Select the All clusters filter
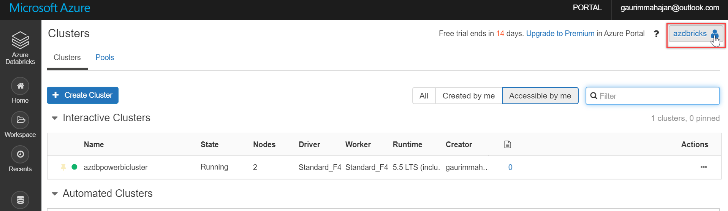728x211 pixels. click(x=424, y=96)
